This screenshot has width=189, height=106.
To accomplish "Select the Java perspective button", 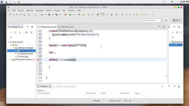I will [x=177, y=20].
